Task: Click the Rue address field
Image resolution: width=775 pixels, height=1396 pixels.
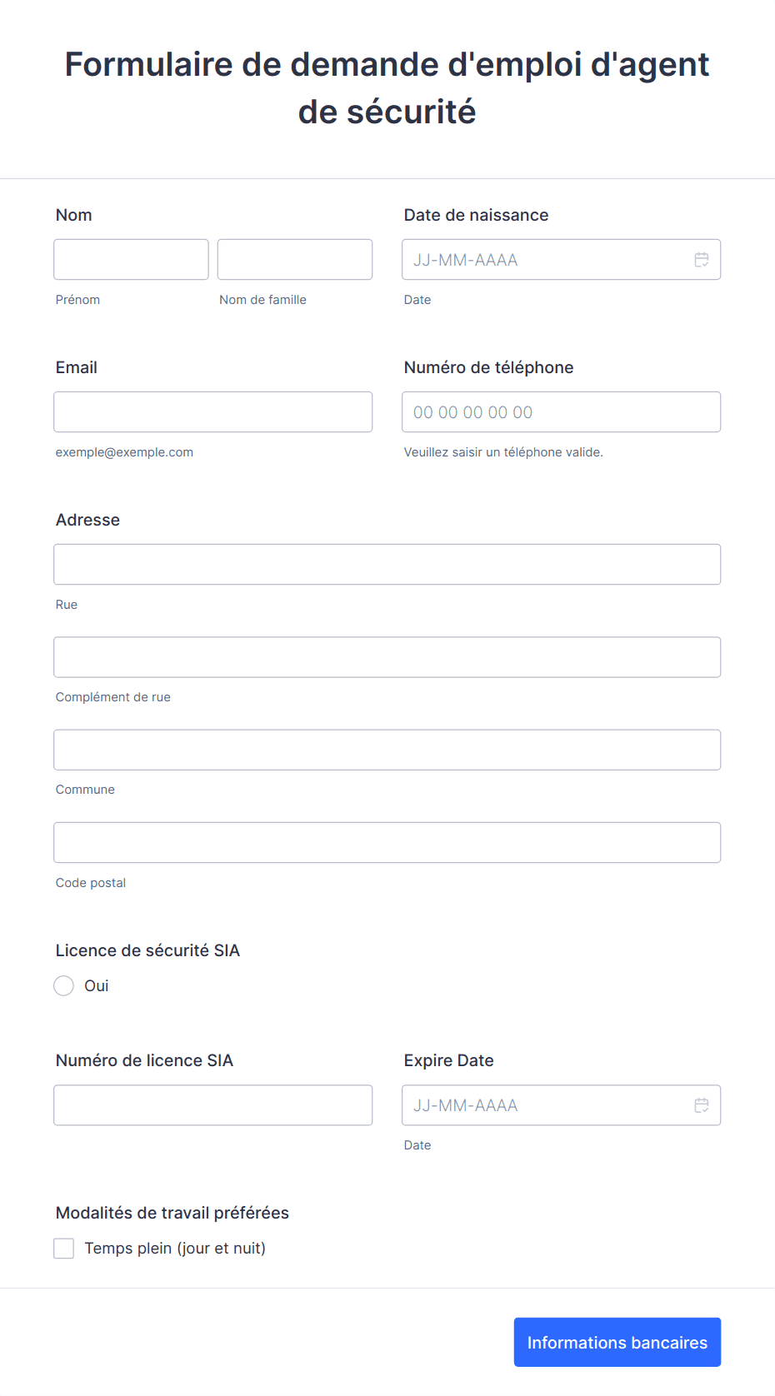Action: [x=387, y=565]
